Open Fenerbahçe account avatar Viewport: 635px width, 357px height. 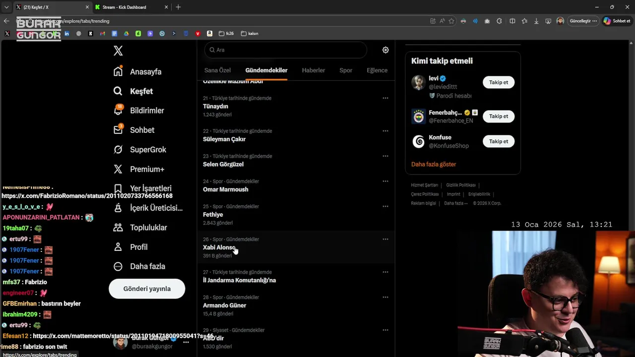(419, 117)
